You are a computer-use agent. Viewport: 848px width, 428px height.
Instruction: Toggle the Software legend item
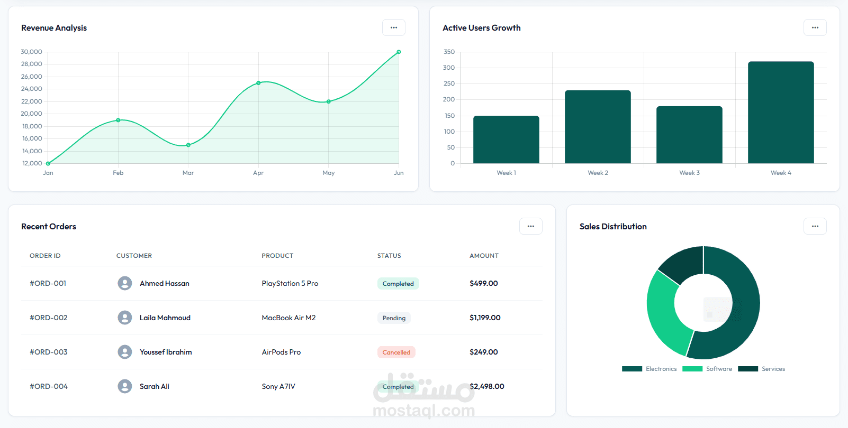pyautogui.click(x=707, y=369)
